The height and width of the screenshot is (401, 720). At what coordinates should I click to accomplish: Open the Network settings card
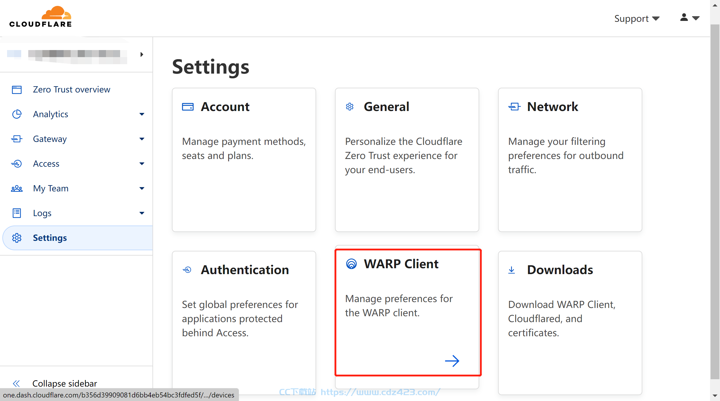(x=570, y=160)
